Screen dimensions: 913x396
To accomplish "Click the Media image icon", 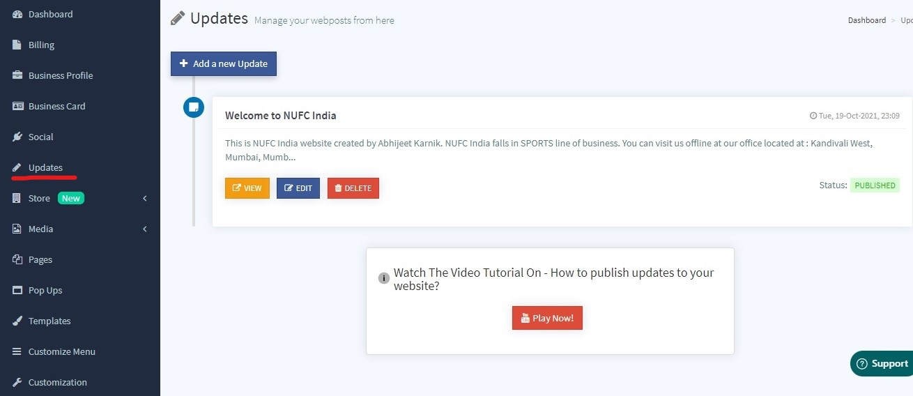I will (x=17, y=229).
